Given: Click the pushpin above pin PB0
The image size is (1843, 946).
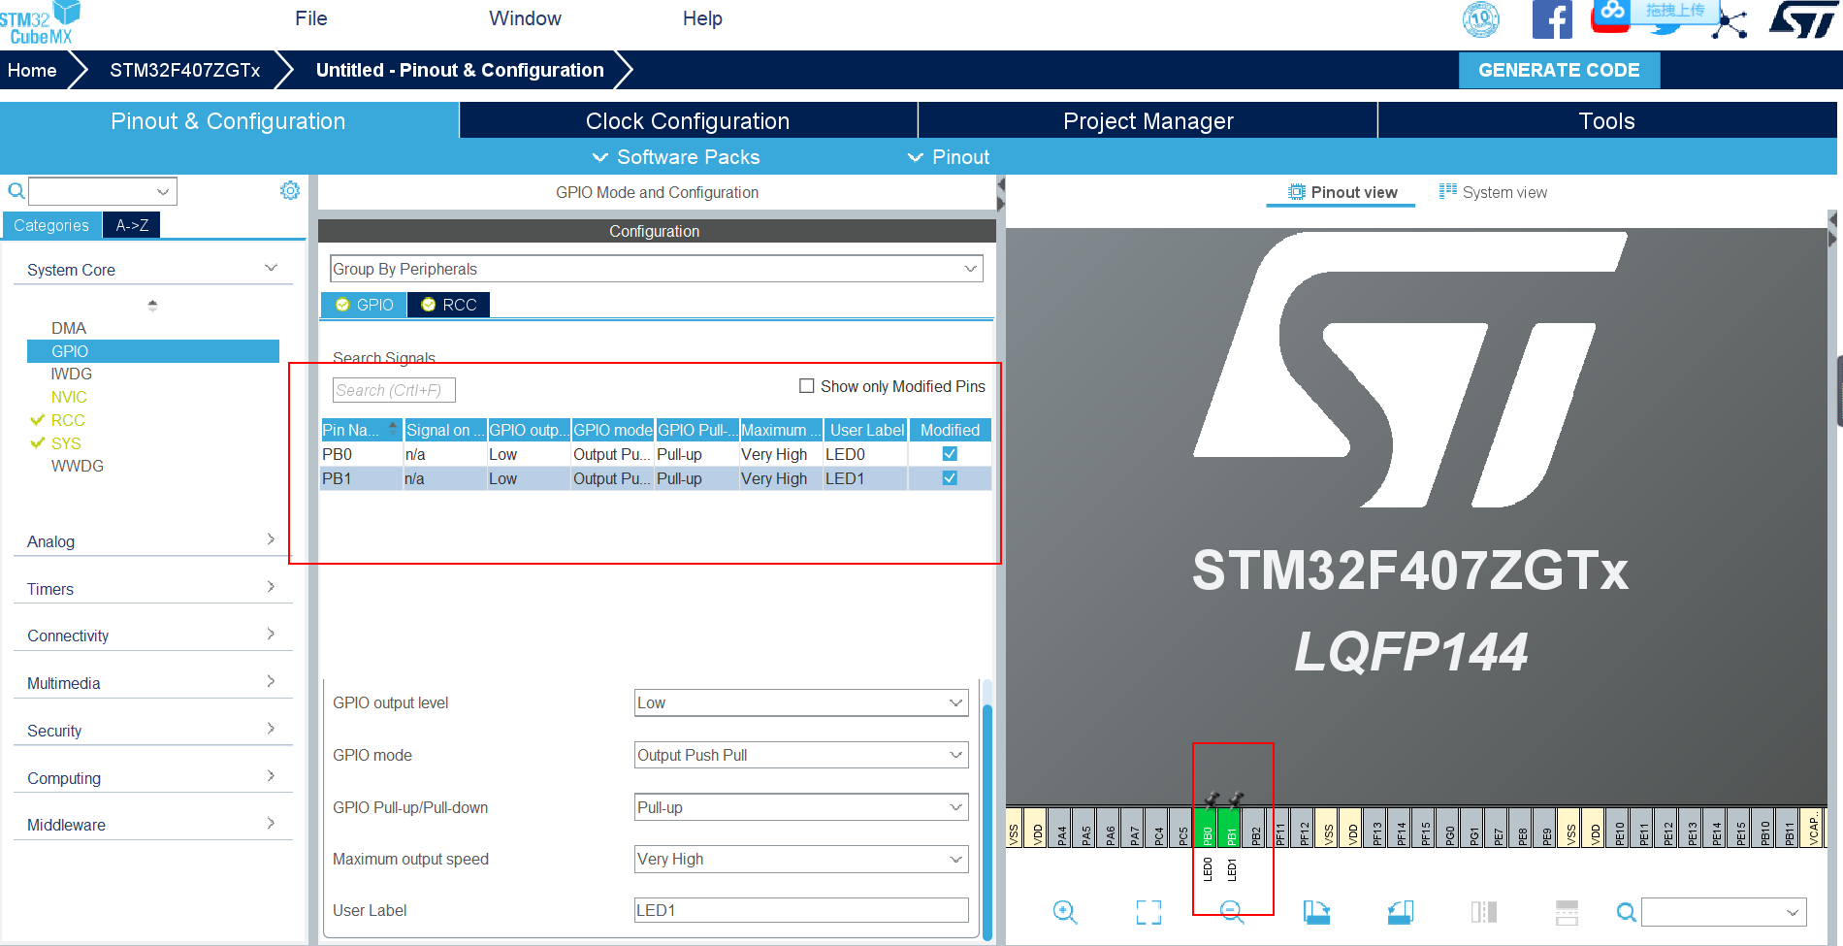Looking at the screenshot, I should point(1212,799).
